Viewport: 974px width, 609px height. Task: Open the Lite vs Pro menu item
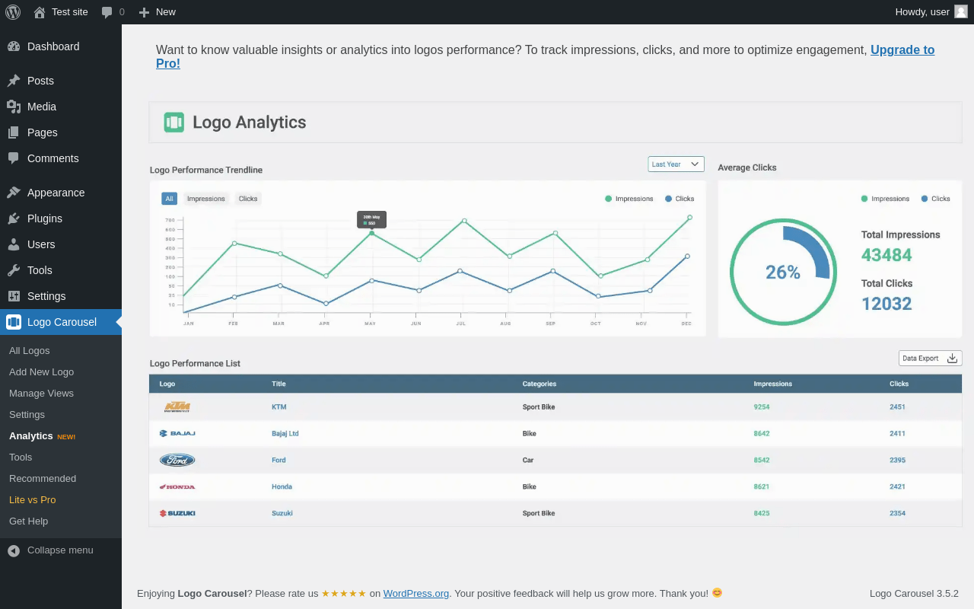coord(32,500)
